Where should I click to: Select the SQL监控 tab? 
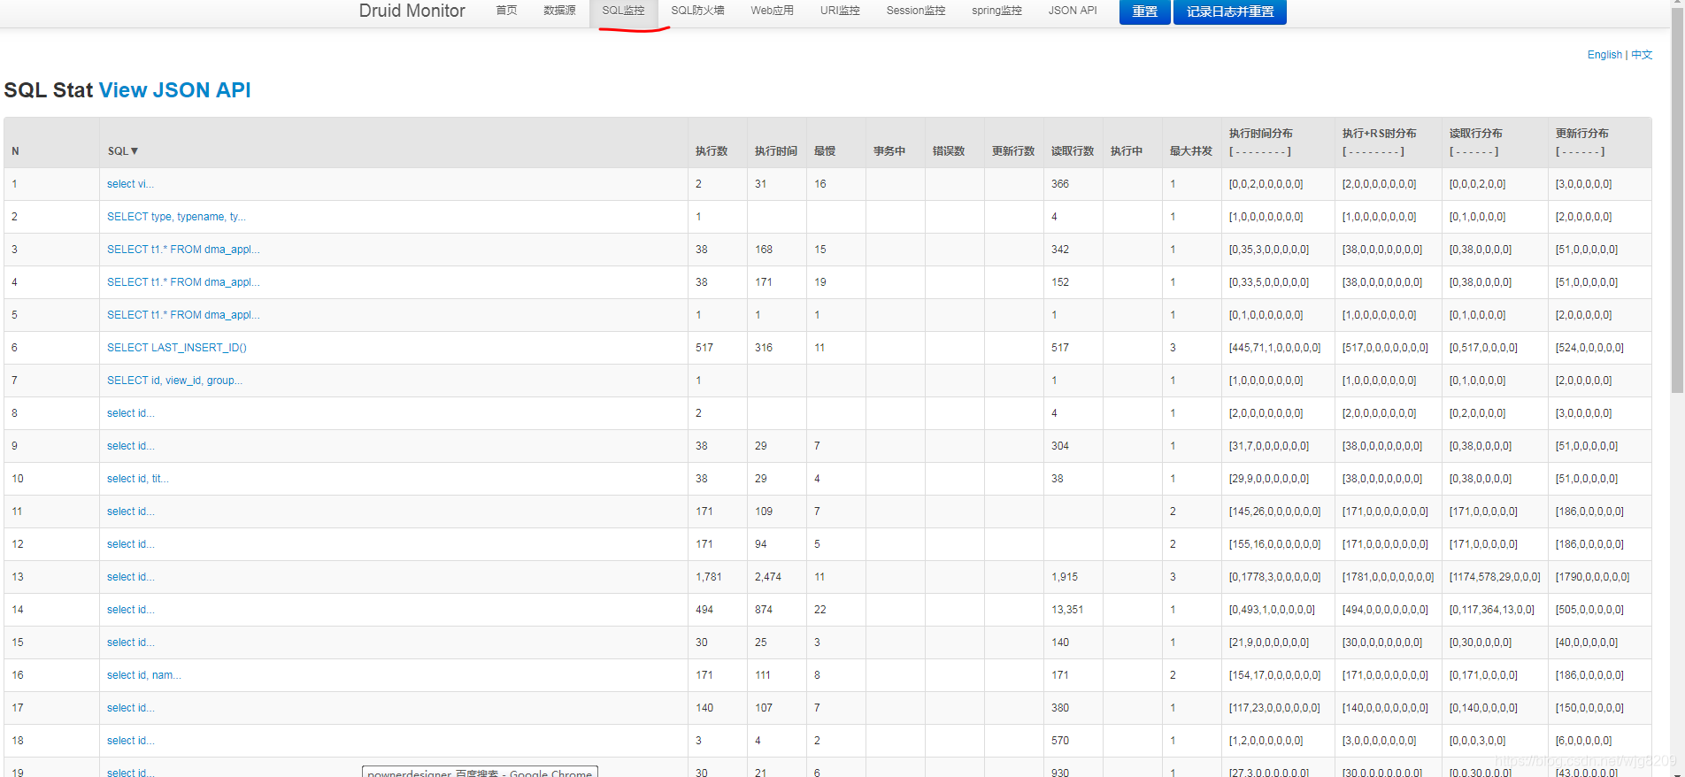click(623, 11)
